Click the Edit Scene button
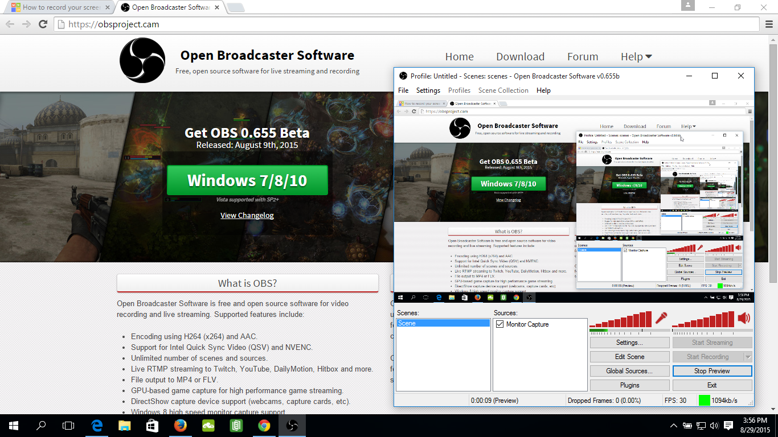Viewport: 778px width, 437px height. (x=629, y=357)
